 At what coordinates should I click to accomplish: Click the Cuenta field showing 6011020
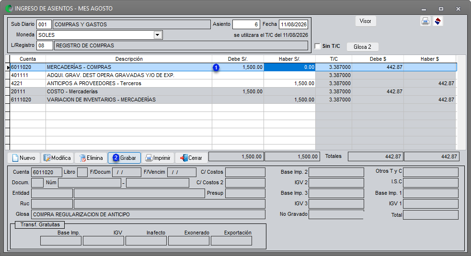point(46,172)
